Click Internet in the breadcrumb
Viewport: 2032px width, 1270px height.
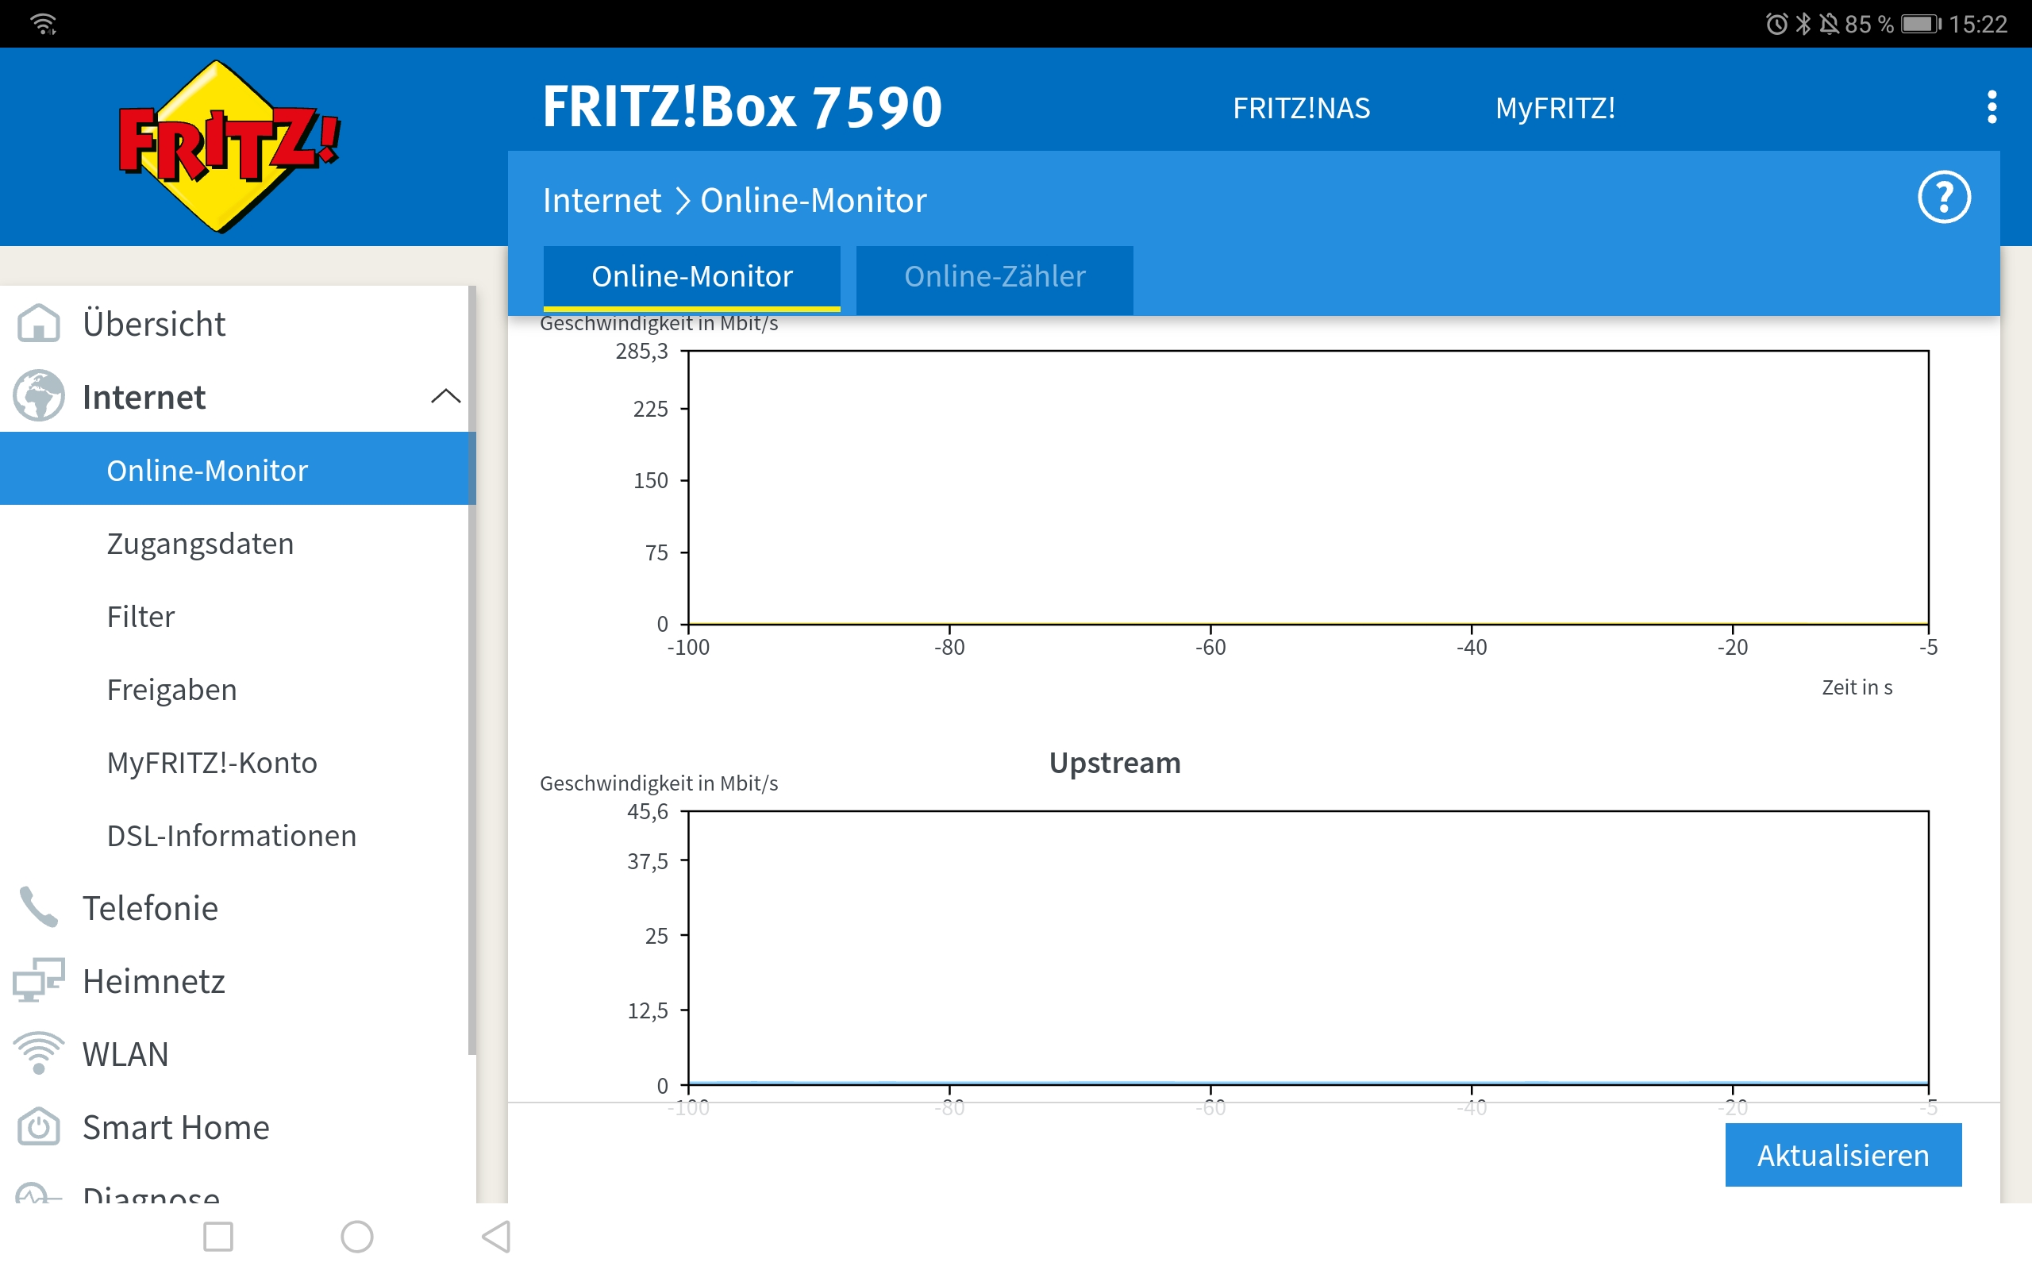(601, 201)
